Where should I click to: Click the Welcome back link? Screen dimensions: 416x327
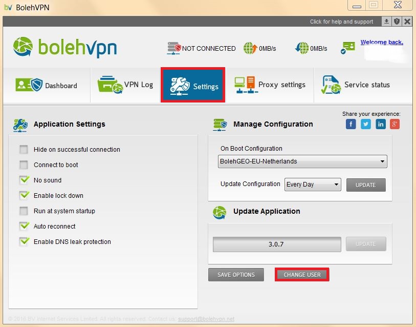coord(382,42)
